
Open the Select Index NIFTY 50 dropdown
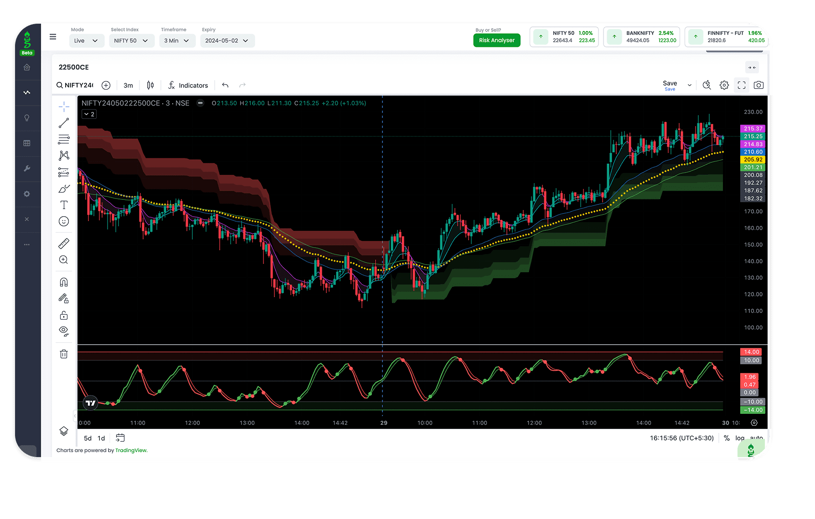131,41
